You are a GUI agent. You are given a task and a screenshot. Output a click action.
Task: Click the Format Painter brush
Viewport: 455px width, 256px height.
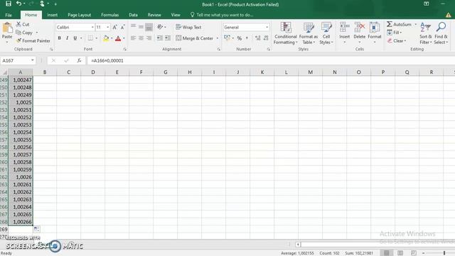[x=19, y=41]
